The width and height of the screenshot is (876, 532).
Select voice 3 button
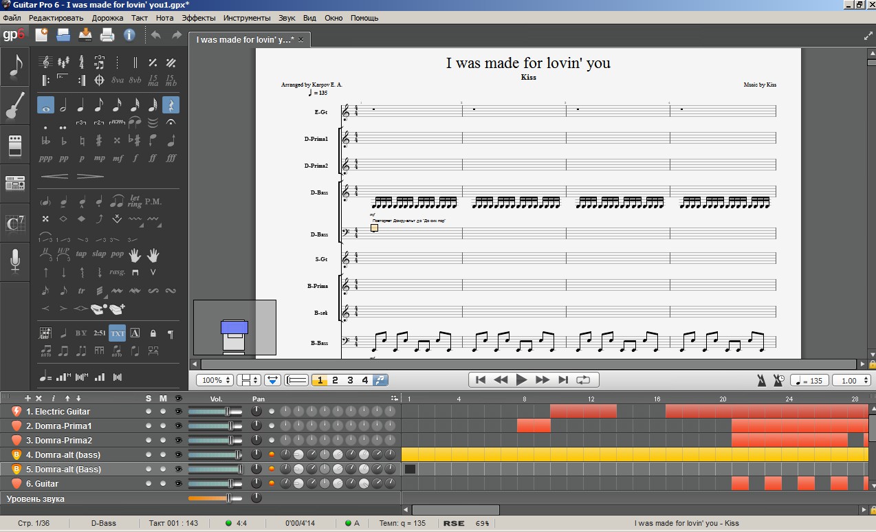pos(350,380)
